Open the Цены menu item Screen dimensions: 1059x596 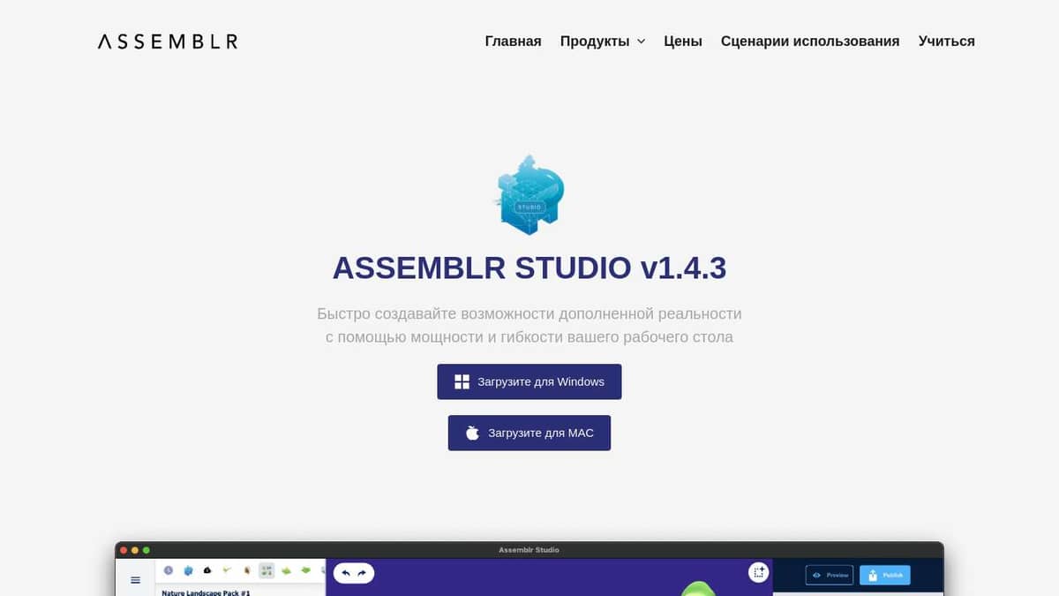[683, 41]
